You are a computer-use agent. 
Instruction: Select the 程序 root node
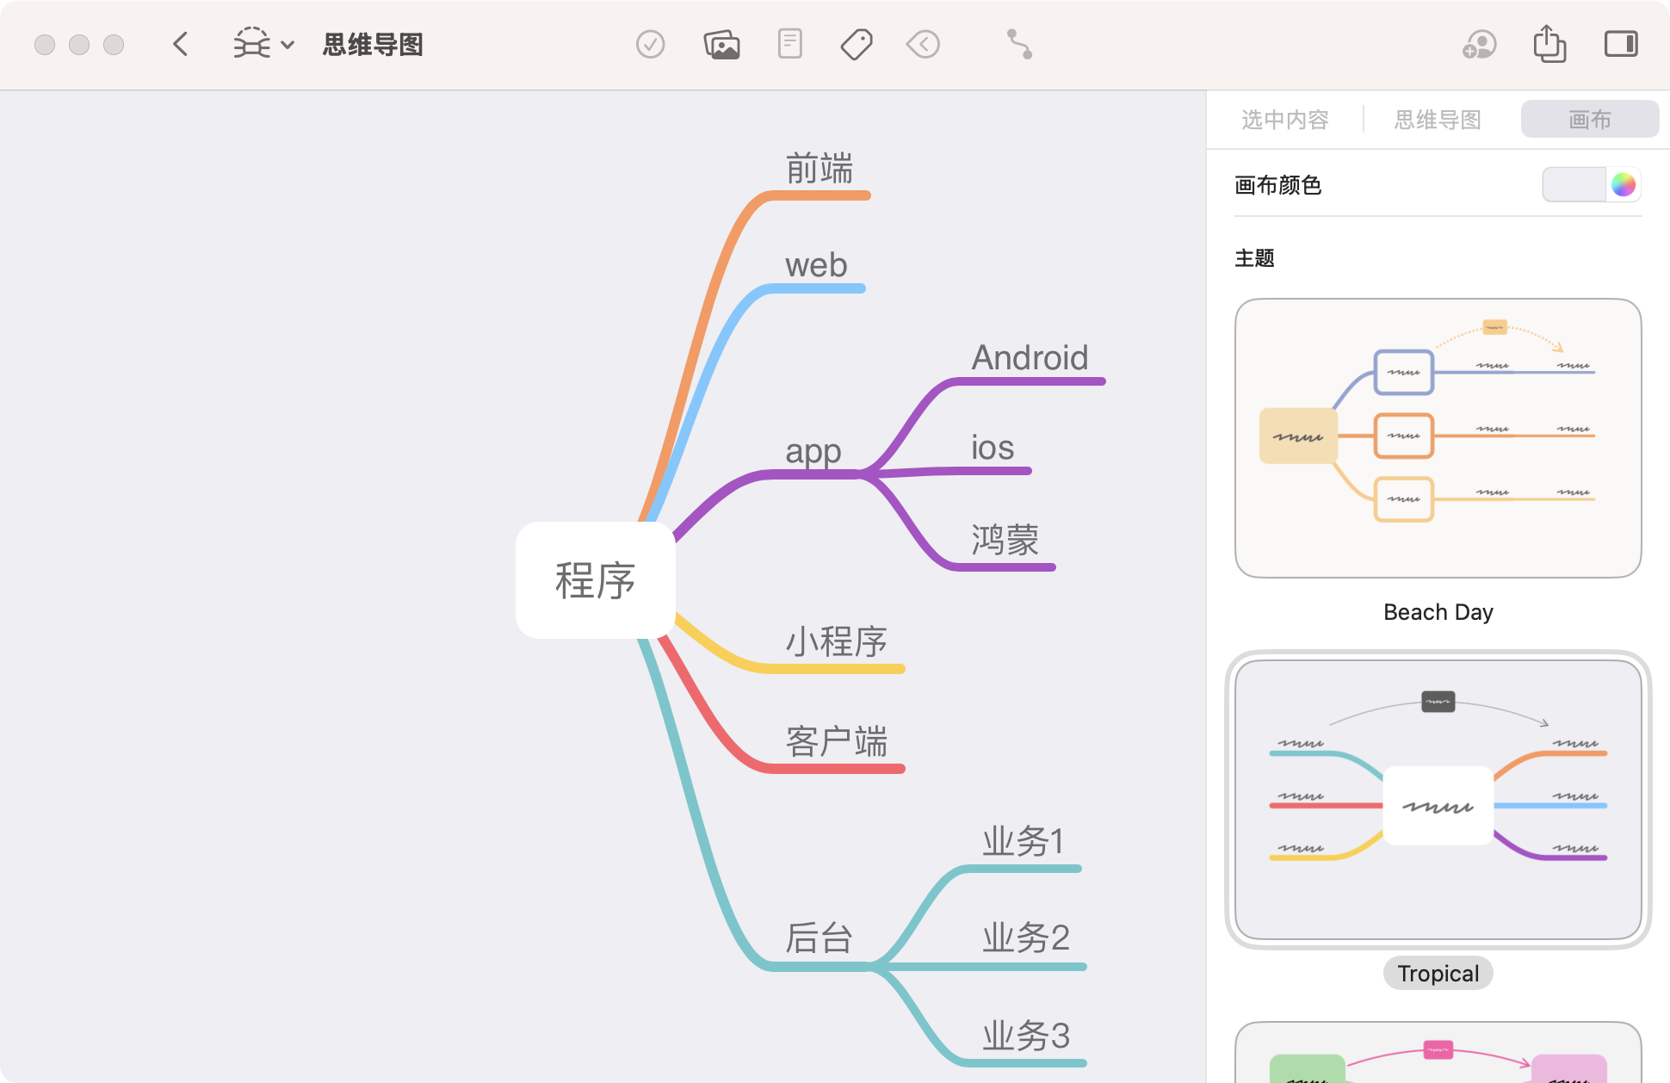(595, 580)
